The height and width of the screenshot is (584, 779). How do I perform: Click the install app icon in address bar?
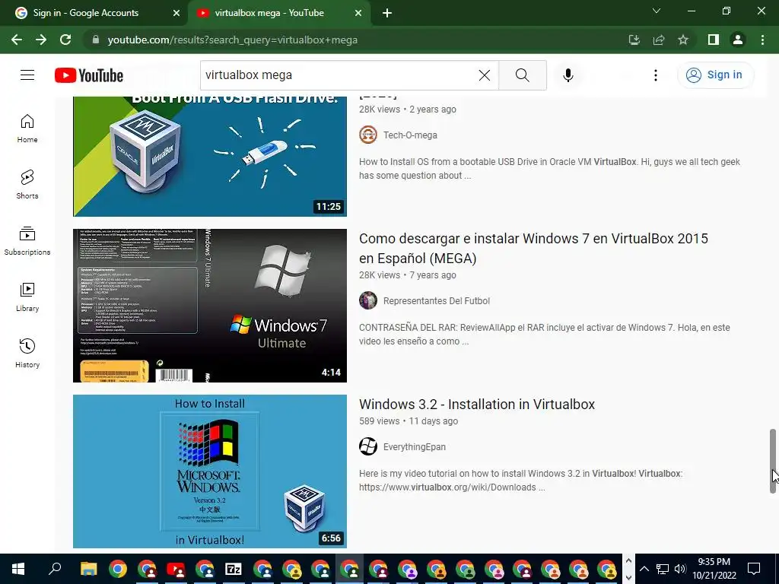click(x=634, y=40)
